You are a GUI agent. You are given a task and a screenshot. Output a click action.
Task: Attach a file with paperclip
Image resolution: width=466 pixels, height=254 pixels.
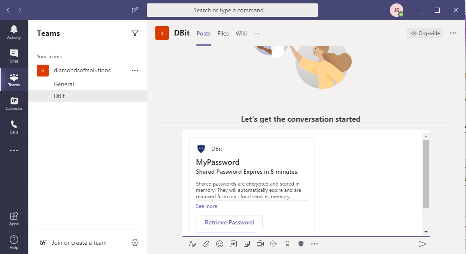[206, 244]
